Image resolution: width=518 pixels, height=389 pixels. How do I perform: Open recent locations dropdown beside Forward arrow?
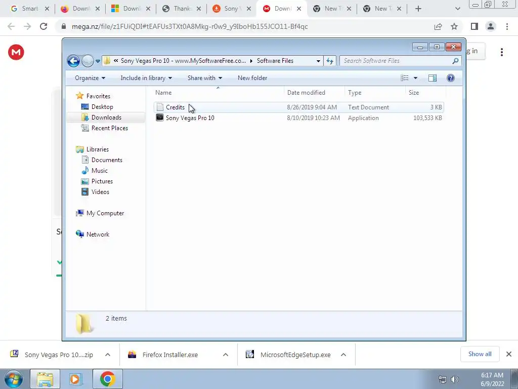[x=98, y=61]
